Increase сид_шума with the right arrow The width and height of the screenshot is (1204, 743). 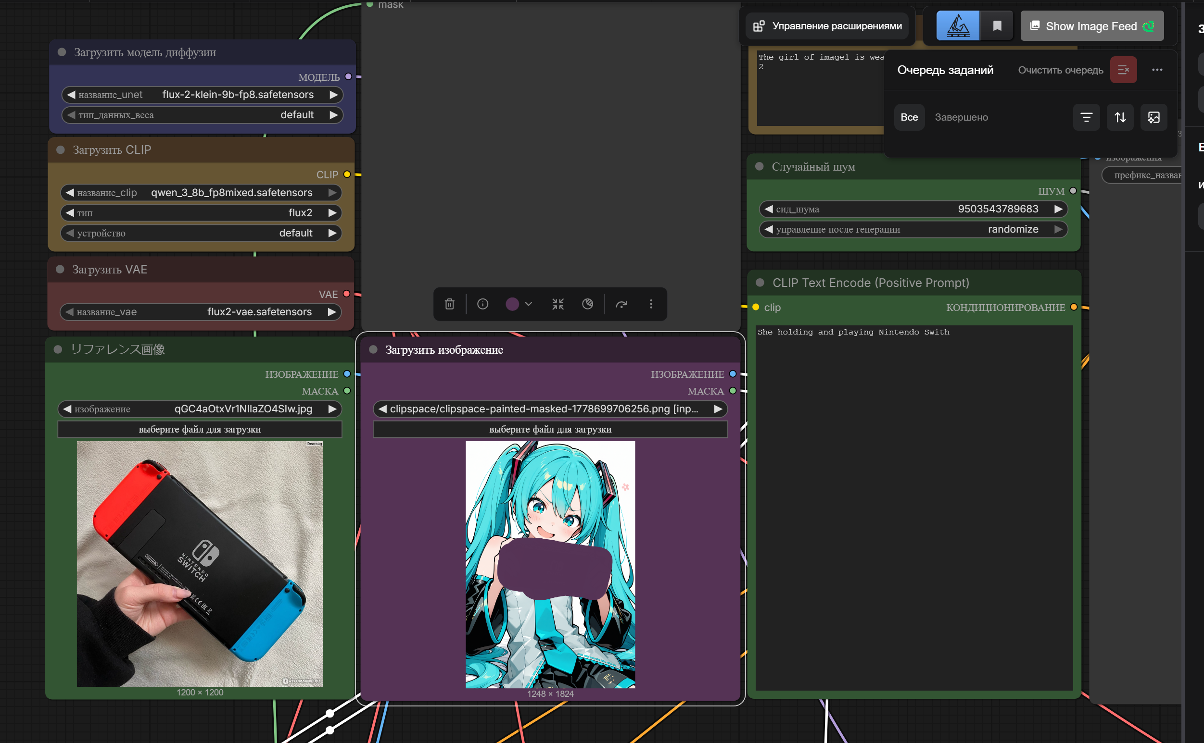click(x=1058, y=209)
